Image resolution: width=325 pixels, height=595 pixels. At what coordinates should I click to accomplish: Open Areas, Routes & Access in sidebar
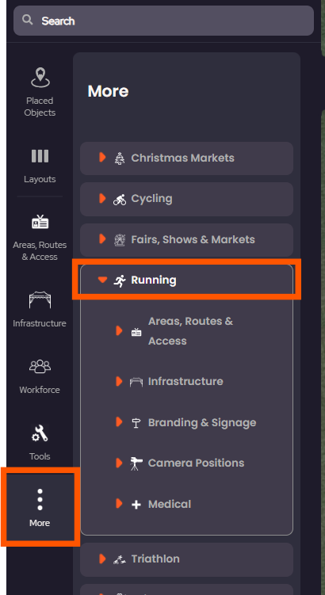point(40,222)
